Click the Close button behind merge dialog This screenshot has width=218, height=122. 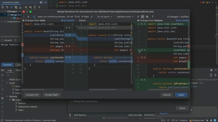coord(182,108)
